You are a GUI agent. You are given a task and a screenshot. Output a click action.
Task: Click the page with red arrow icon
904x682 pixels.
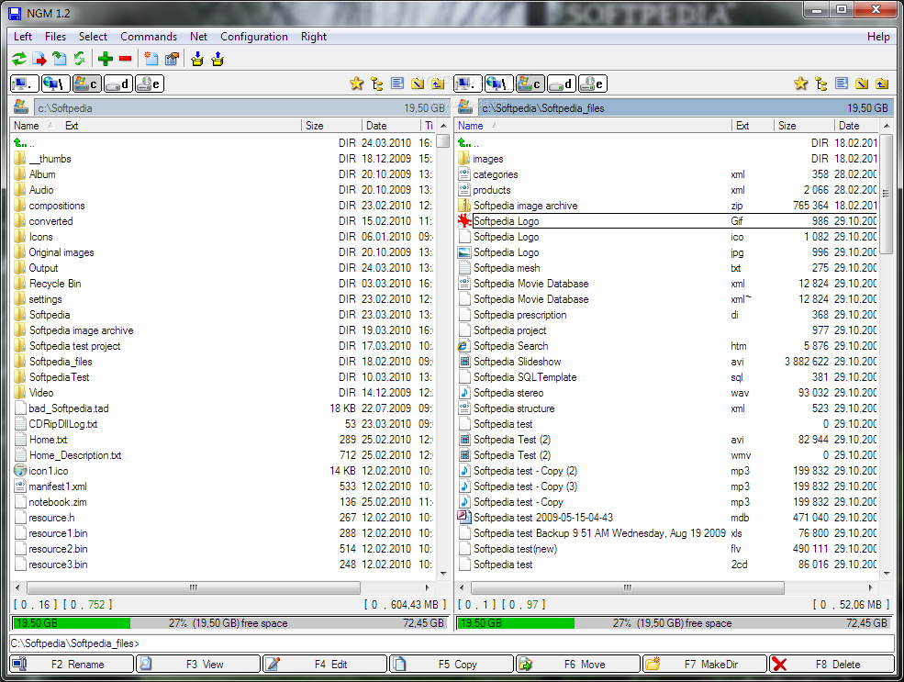pyautogui.click(x=39, y=59)
